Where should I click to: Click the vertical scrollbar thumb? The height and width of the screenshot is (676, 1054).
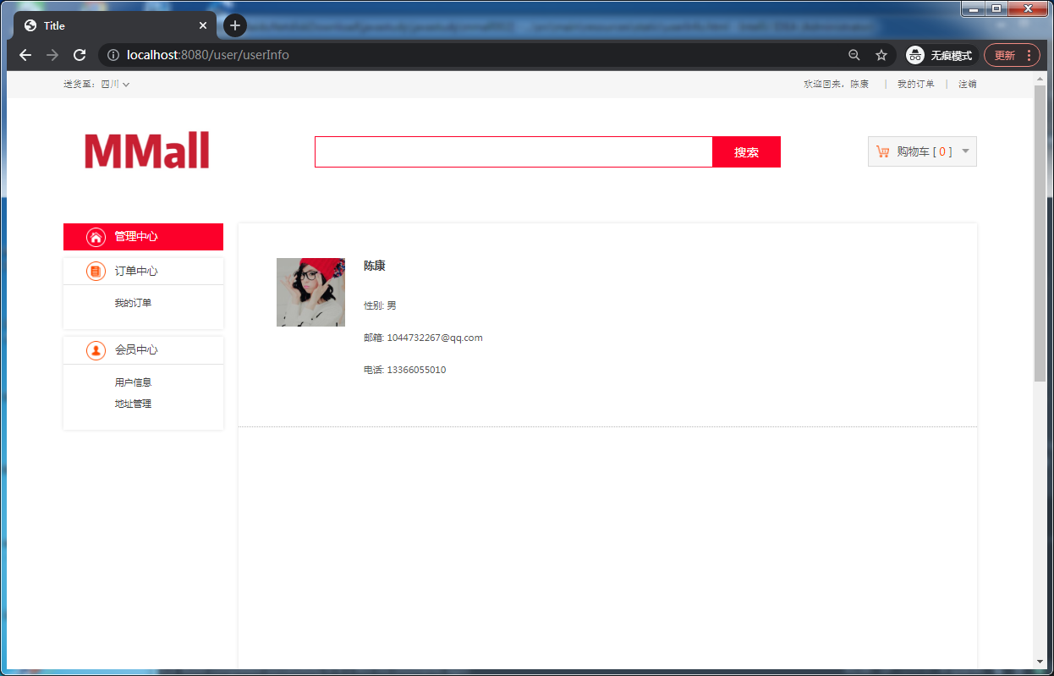tap(1040, 233)
